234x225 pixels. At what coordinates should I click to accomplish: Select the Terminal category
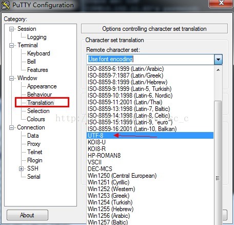tap(28, 45)
